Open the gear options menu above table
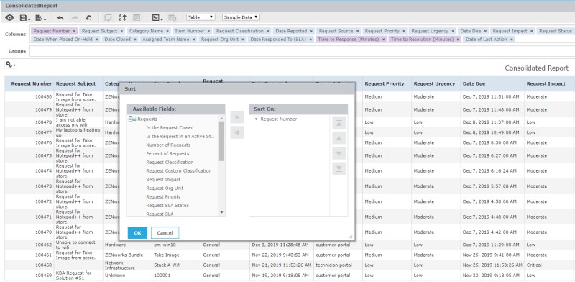The image size is (575, 282). (11, 65)
